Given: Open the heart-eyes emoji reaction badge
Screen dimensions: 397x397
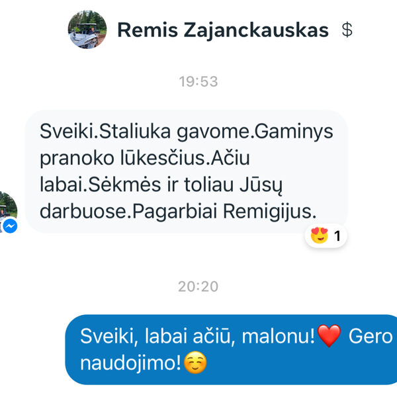Looking at the screenshot, I should coord(326,236).
